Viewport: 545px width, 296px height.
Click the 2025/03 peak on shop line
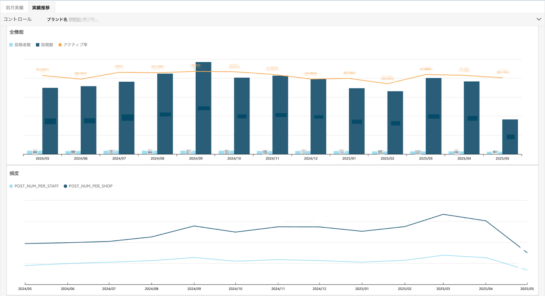pyautogui.click(x=443, y=214)
